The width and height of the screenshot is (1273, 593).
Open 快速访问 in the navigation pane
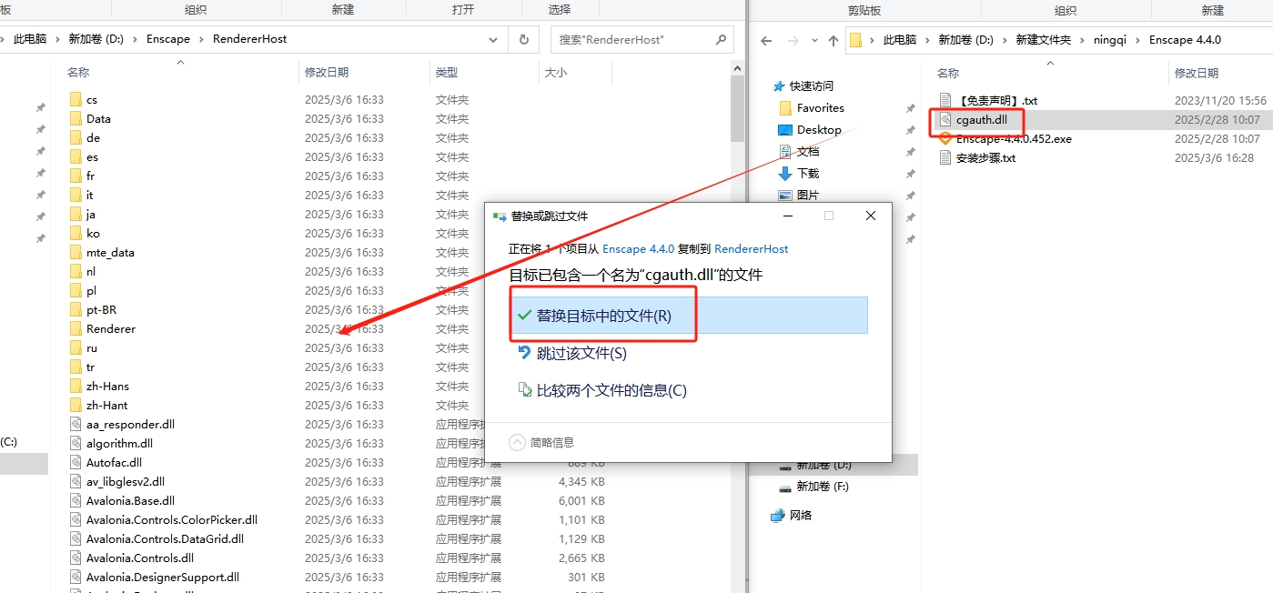click(x=811, y=86)
